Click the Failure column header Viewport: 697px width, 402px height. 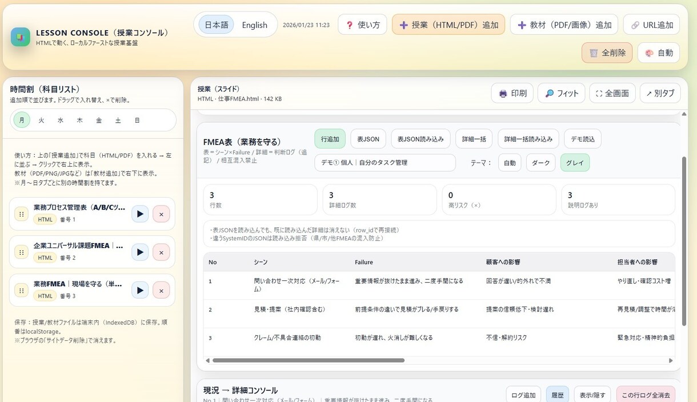click(x=364, y=262)
